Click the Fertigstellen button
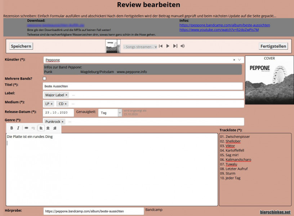 click(273, 46)
